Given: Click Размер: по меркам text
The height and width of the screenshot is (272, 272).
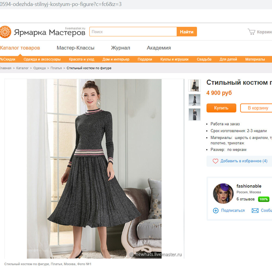Looking at the screenshot, I should (228, 150).
